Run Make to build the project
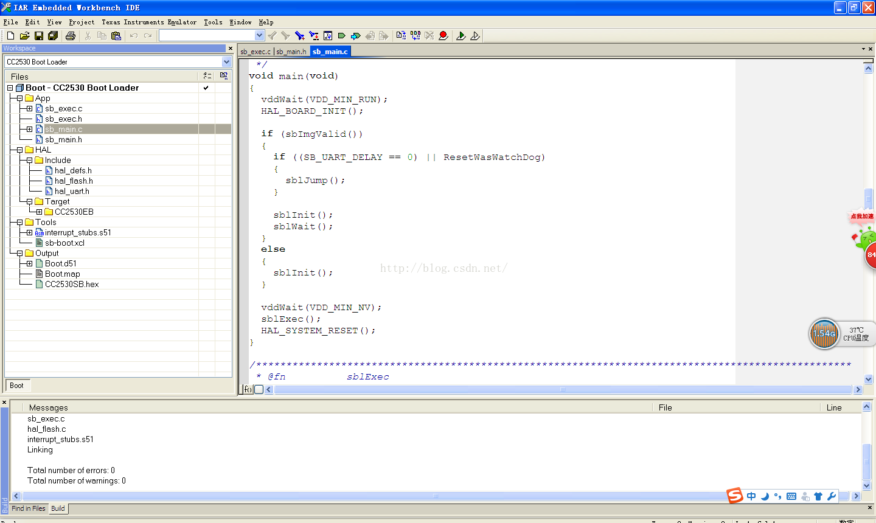This screenshot has width=876, height=523. (x=415, y=36)
